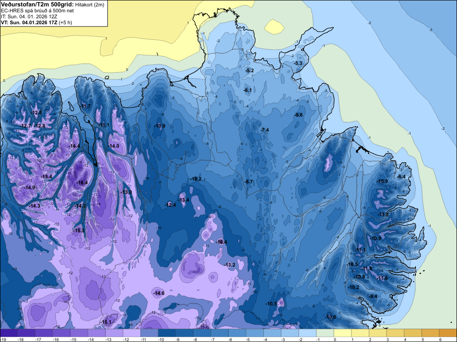Screen dimensions: 457x342
Task: Select the legend scale label 0
Action: click(335, 339)
